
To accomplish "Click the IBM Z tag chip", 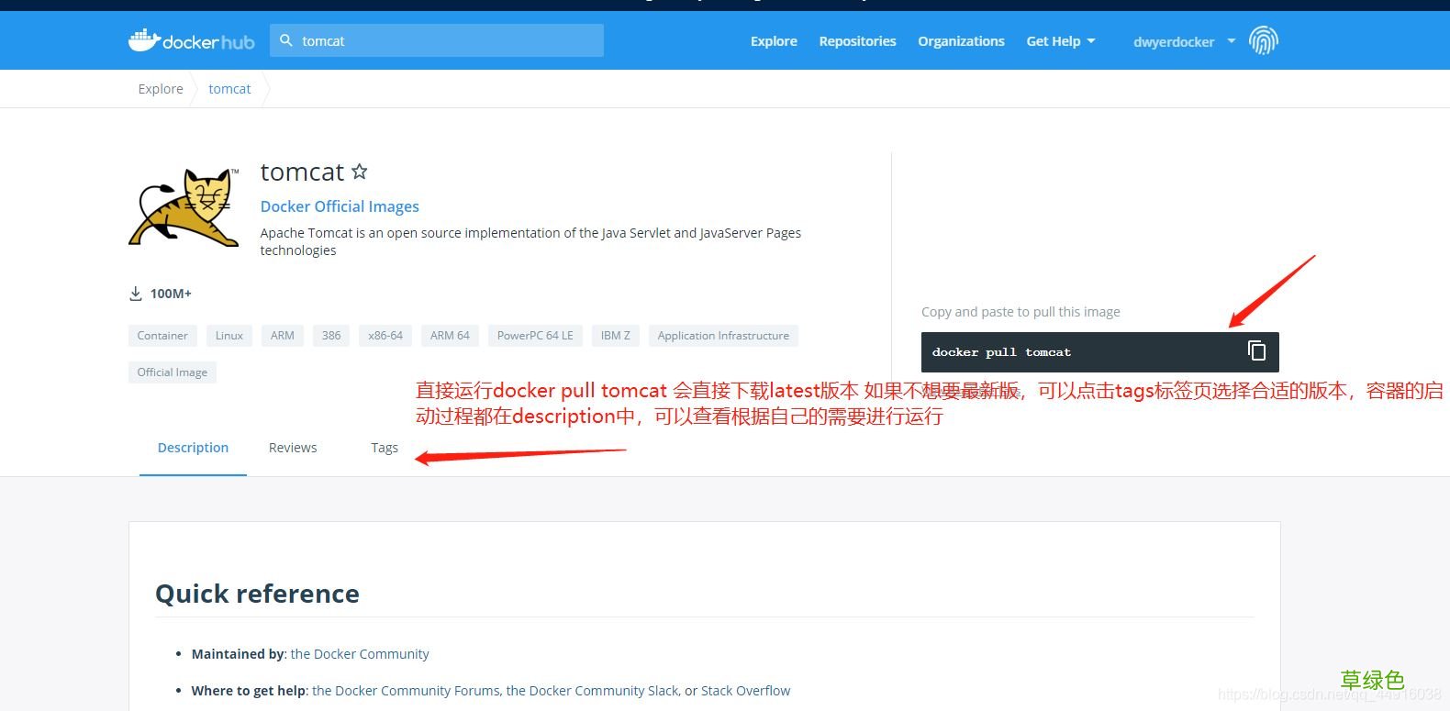I will point(616,336).
